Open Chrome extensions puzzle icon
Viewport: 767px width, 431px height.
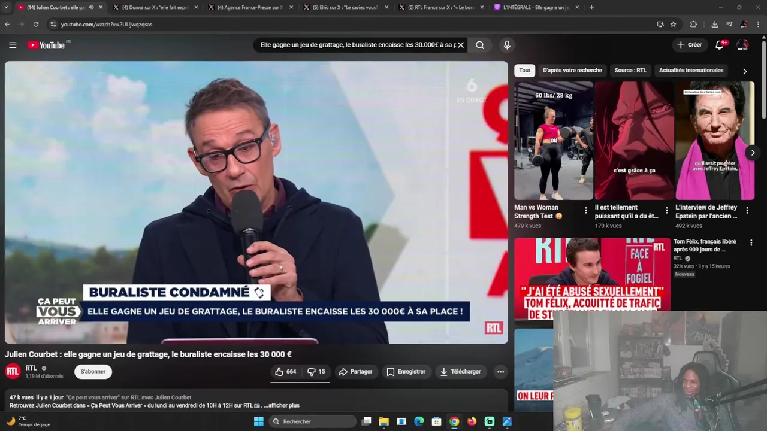693,24
